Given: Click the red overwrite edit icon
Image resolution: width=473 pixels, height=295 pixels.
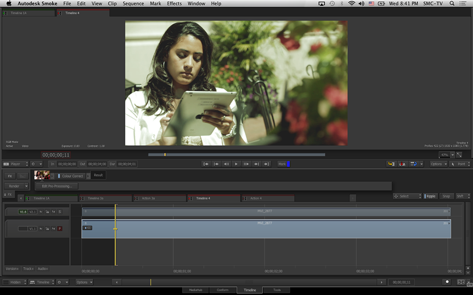Looking at the screenshot, I should pos(403,164).
